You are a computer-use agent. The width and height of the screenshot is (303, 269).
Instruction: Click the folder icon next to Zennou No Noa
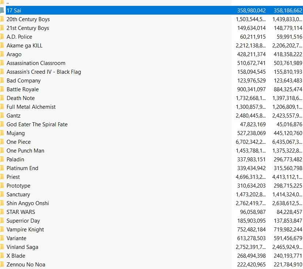coord(2,265)
